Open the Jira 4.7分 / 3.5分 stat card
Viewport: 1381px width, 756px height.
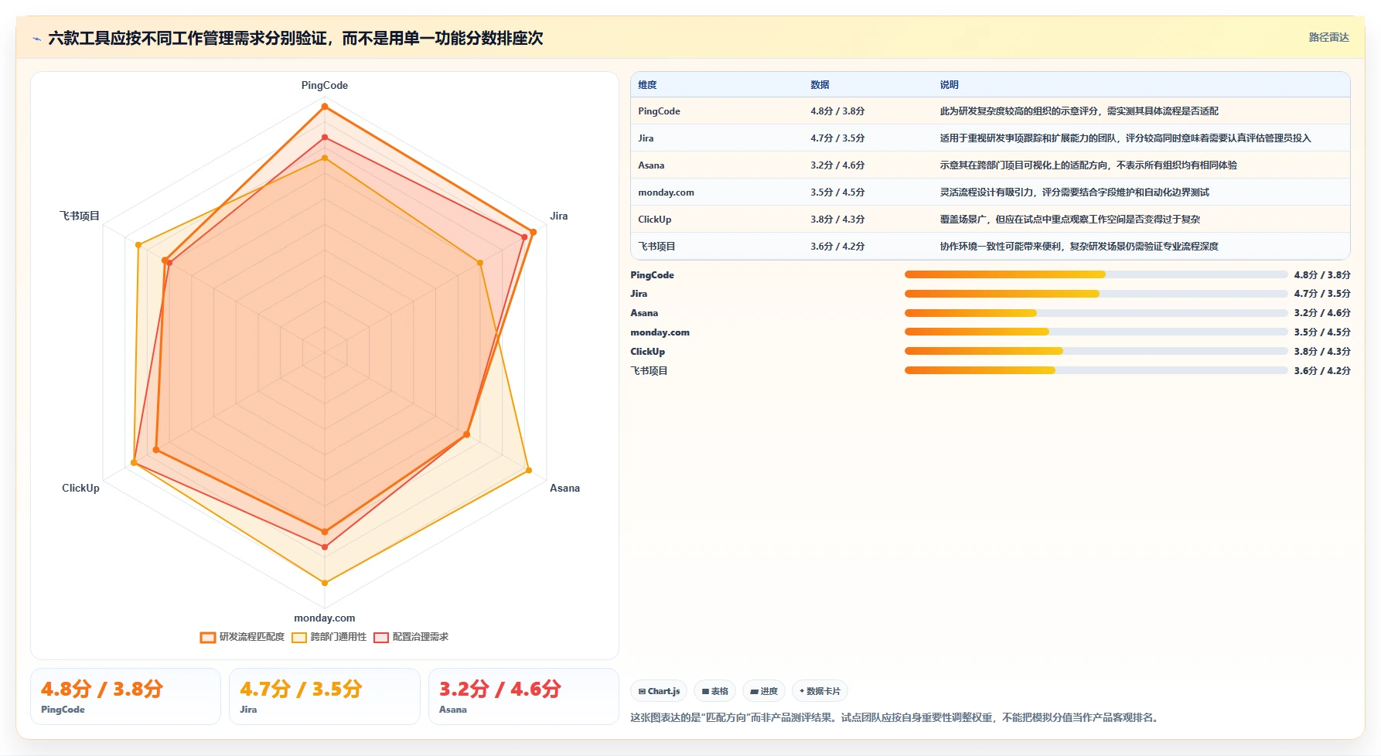[325, 696]
